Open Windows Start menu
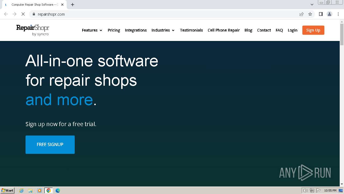Viewport: 344px width, 194px height. [8, 190]
